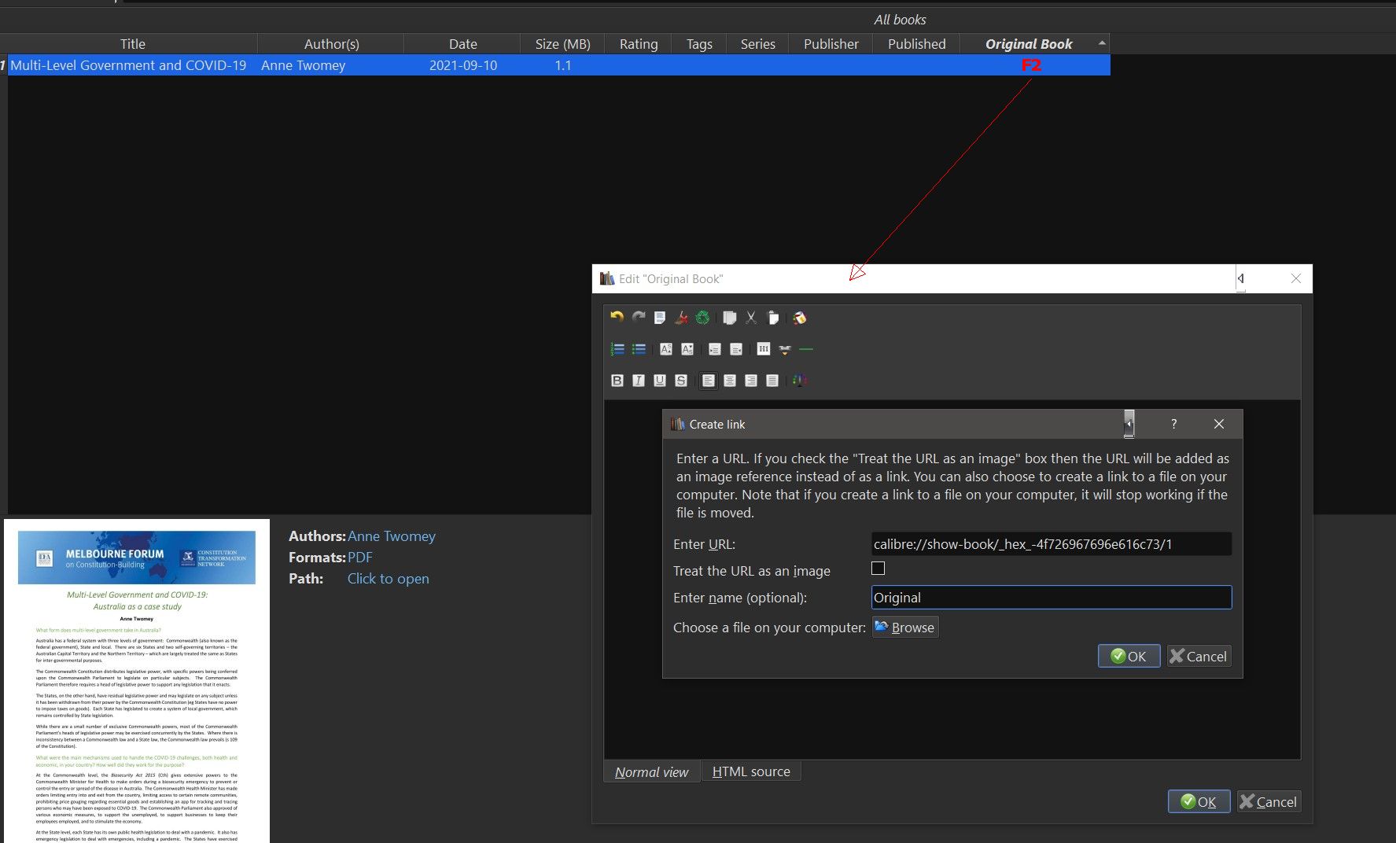Viewport: 1396px width, 843px height.
Task: Close the Edit Original Book dialog
Action: point(1296,278)
